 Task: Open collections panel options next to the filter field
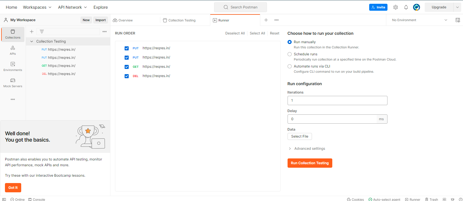[x=105, y=32]
